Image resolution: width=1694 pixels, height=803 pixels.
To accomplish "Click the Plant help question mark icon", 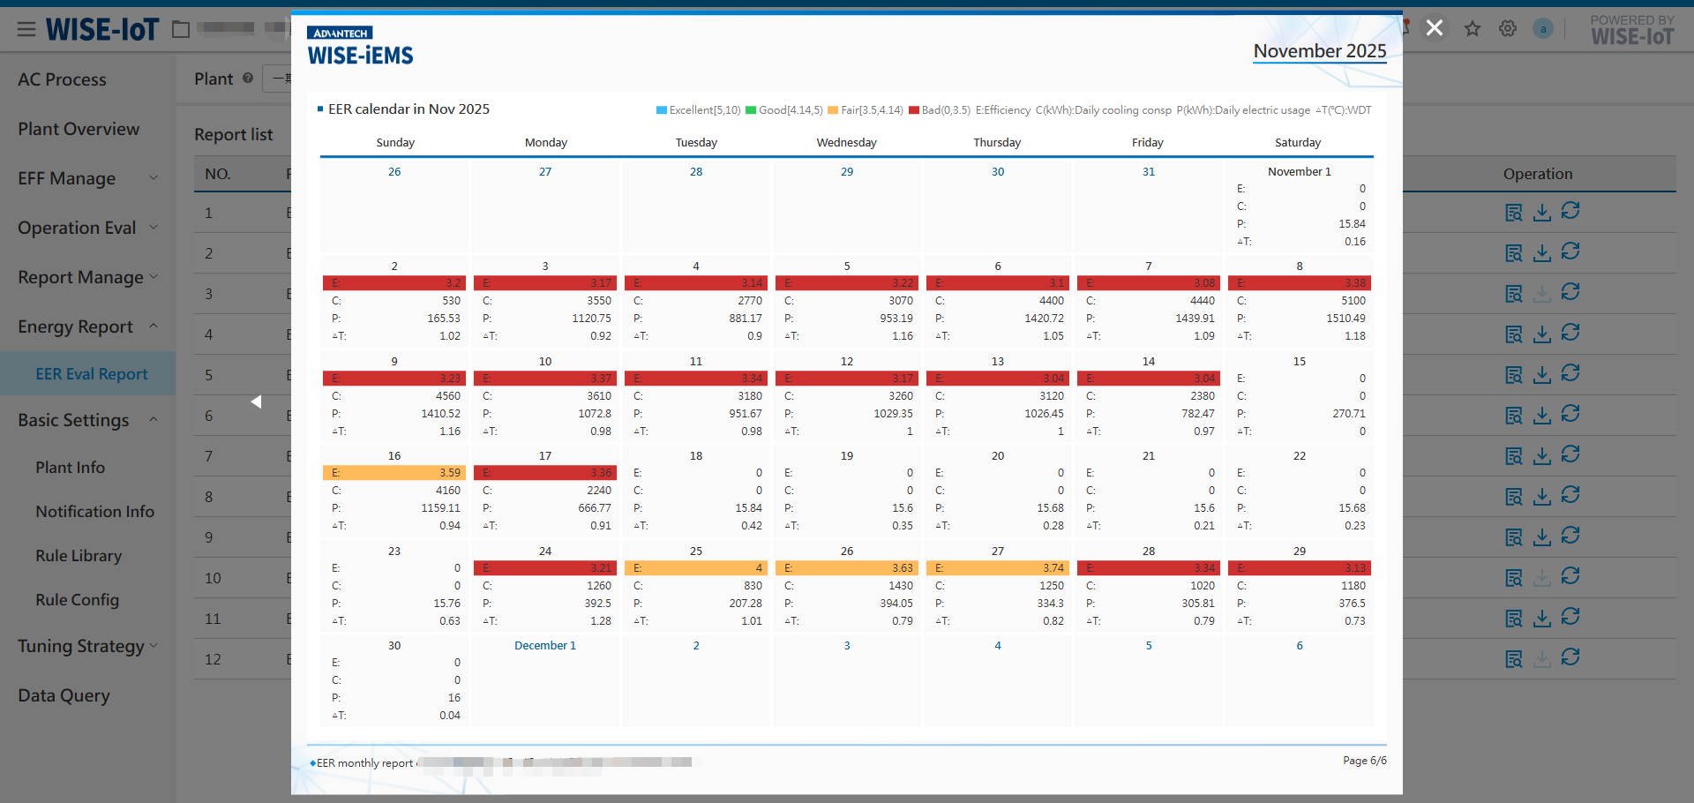I will (248, 79).
